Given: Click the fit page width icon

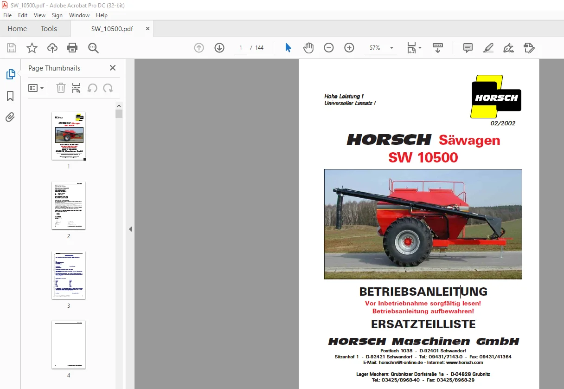Looking at the screenshot, I should pyautogui.click(x=411, y=48).
